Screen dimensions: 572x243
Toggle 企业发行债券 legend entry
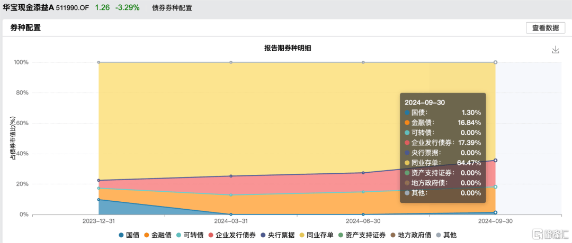click(230, 235)
